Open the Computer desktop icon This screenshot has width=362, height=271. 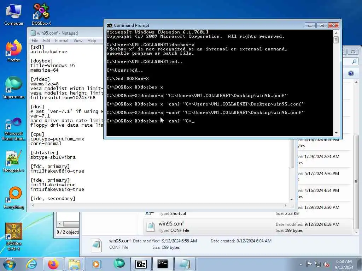[14, 15]
